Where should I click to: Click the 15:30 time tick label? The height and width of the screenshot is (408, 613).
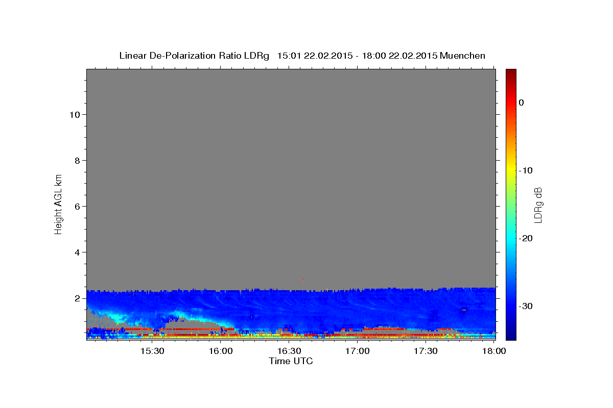[x=152, y=351]
